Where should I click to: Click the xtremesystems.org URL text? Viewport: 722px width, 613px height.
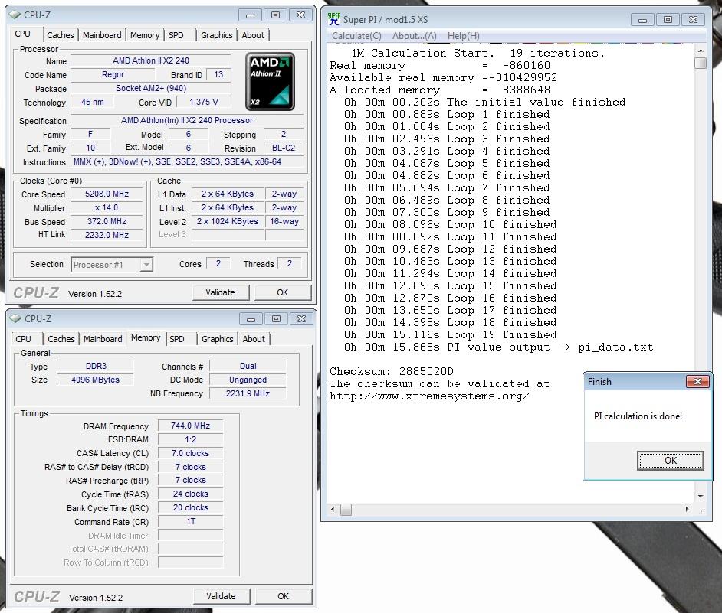430,396
